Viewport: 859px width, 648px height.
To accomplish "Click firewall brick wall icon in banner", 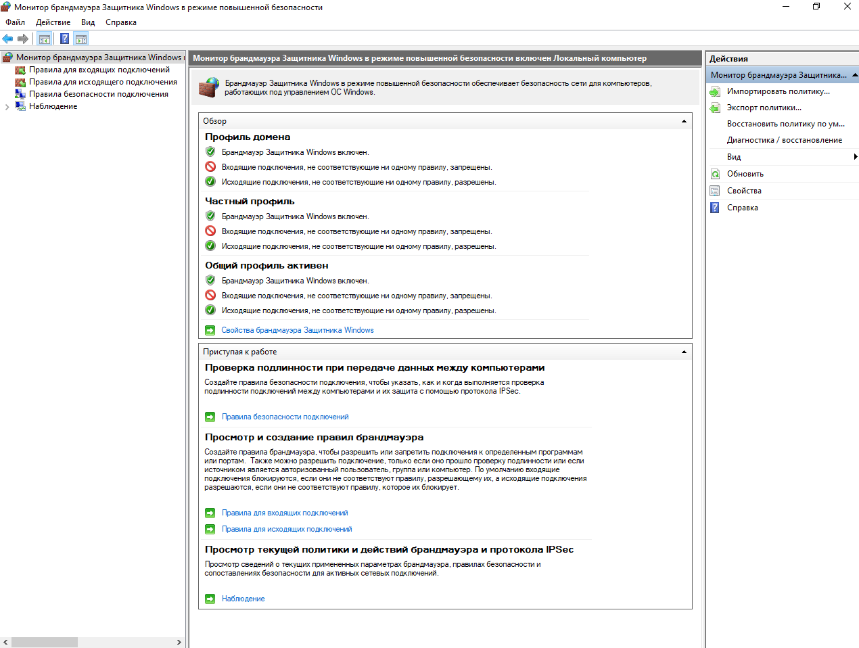I will tap(208, 87).
